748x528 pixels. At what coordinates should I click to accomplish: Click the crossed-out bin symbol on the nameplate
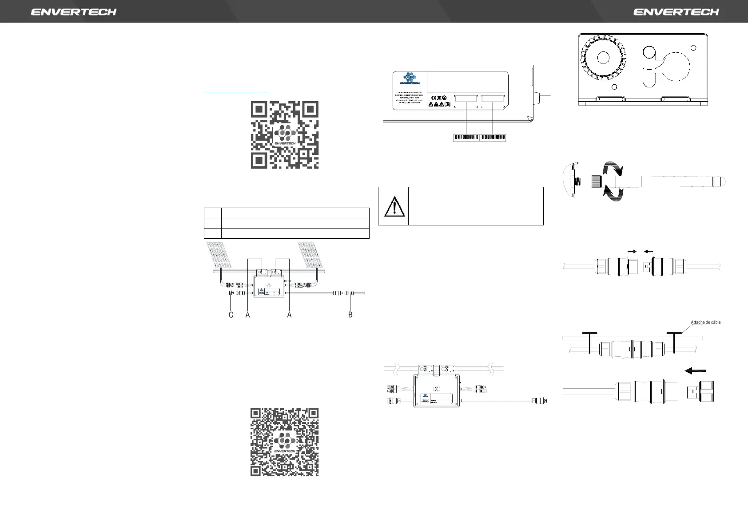pyautogui.click(x=440, y=98)
